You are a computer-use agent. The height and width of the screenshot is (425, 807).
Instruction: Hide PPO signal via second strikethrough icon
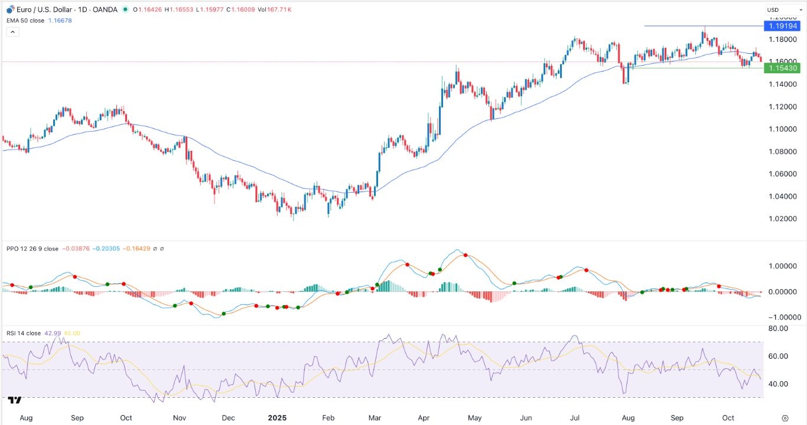click(162, 249)
